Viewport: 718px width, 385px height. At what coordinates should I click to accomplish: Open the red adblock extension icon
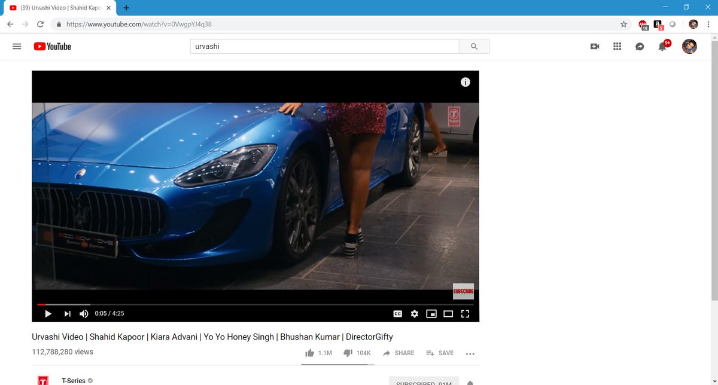click(643, 25)
